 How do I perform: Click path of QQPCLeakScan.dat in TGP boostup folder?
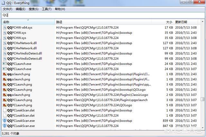tap(94, 110)
